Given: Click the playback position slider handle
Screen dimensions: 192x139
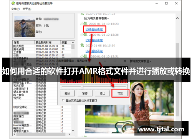Looking at the screenshot, I should click(x=82, y=87).
